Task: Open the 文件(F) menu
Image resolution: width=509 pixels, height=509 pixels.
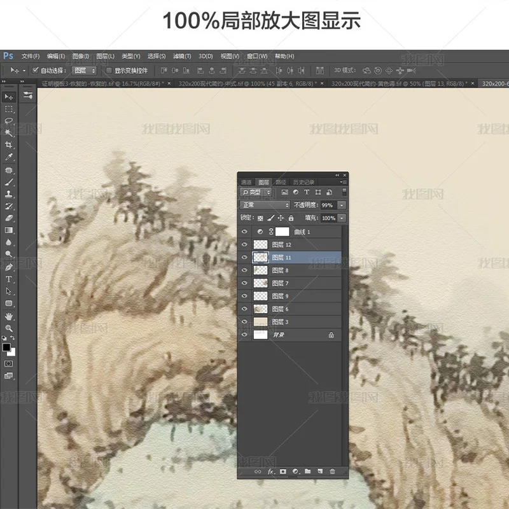Action: pyautogui.click(x=31, y=56)
